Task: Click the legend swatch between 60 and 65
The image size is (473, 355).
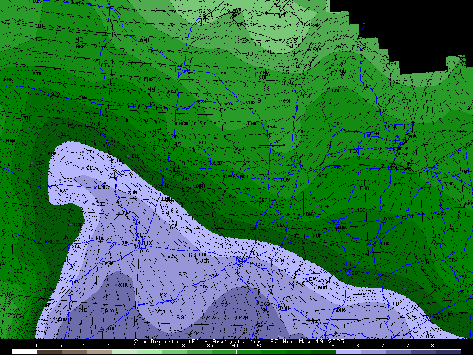Action: point(348,352)
